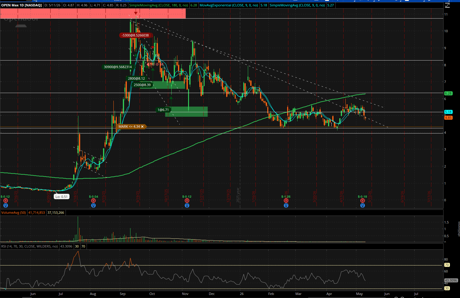
Task: Select the MovAvgExponential (CLOSE, 9, 0, no) study label
Action: (x=229, y=5)
